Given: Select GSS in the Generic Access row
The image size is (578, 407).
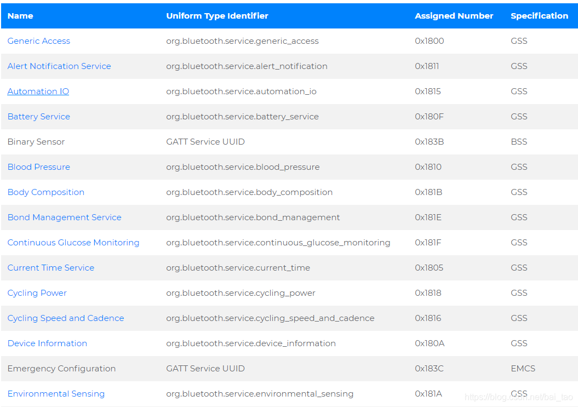Looking at the screenshot, I should pyautogui.click(x=519, y=41).
